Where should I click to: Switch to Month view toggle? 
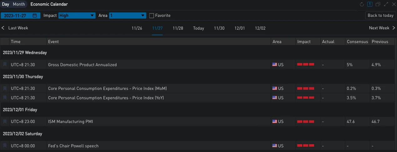[x=19, y=4]
